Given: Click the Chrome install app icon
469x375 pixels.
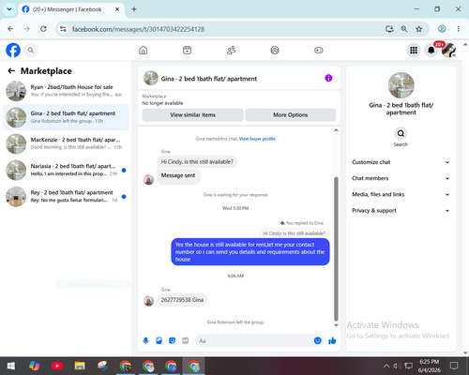Looking at the screenshot, I should (x=389, y=29).
